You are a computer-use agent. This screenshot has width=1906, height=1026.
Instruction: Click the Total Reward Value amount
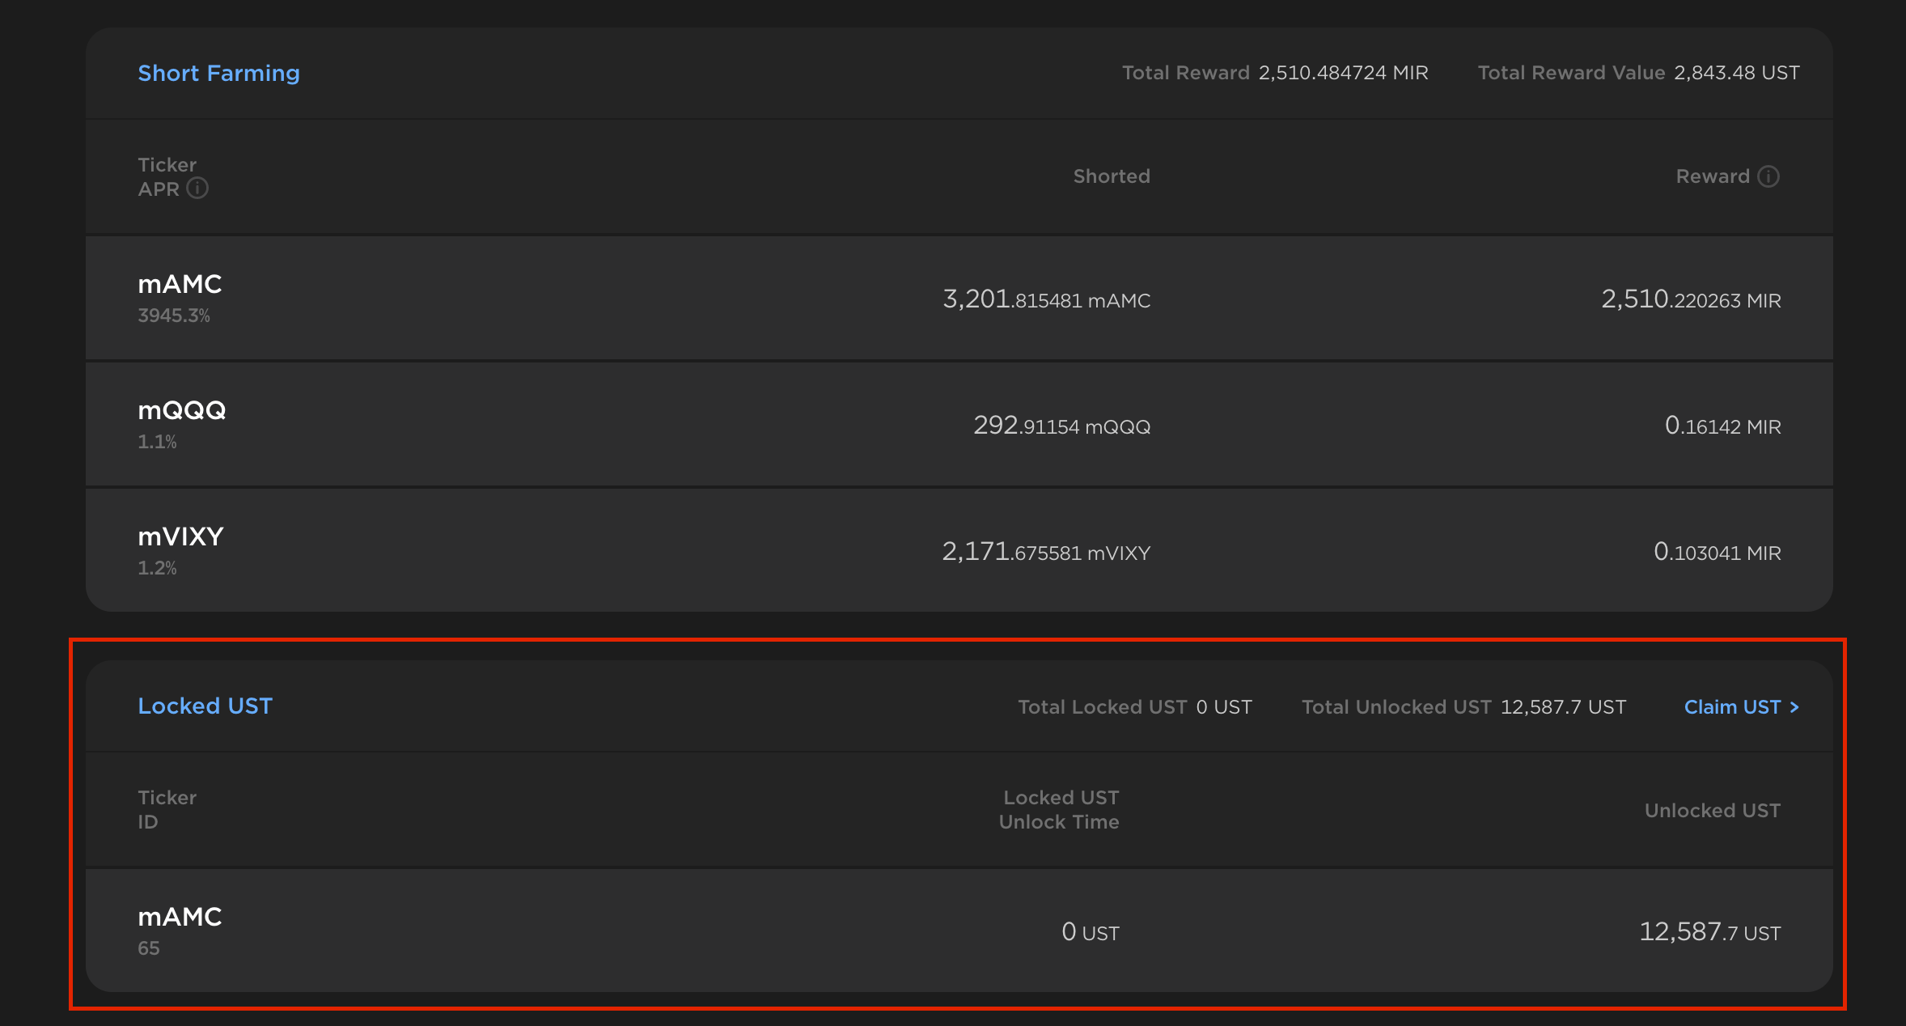1736,73
